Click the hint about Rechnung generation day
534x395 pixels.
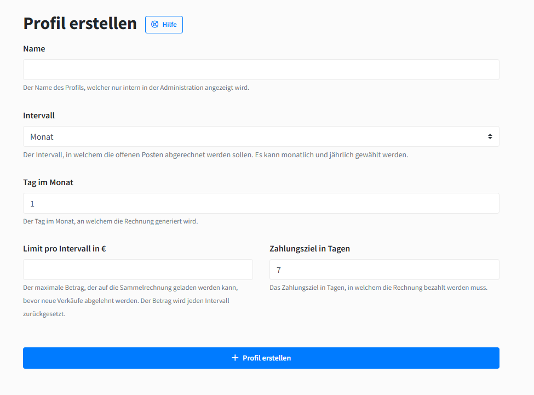click(110, 221)
